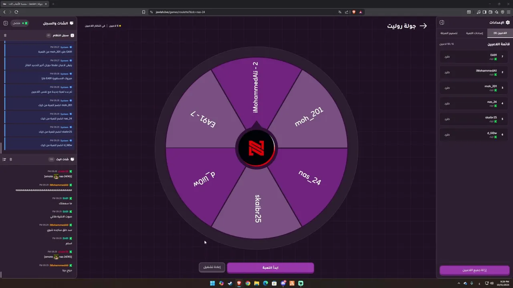The height and width of the screenshot is (288, 513).
Task: Click the system log scrollbar thumb
Action: (1, 148)
